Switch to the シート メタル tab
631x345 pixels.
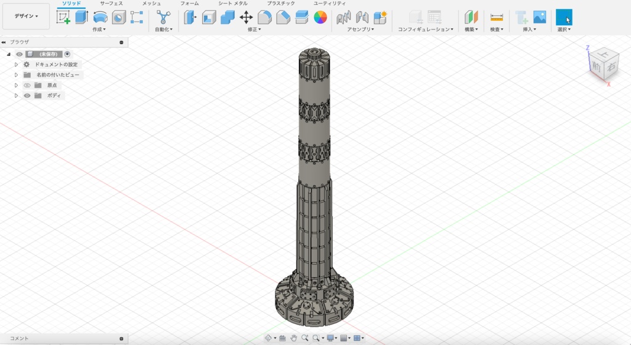point(232,3)
